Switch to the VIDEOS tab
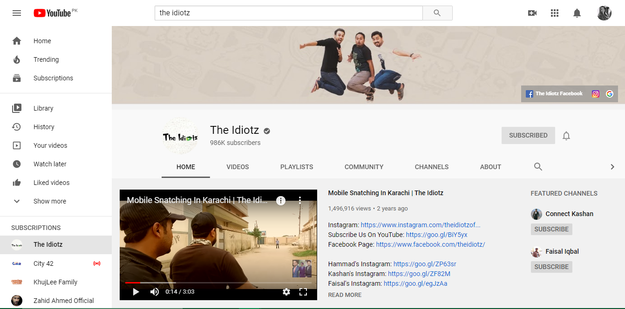This screenshot has height=309, width=625. click(238, 167)
